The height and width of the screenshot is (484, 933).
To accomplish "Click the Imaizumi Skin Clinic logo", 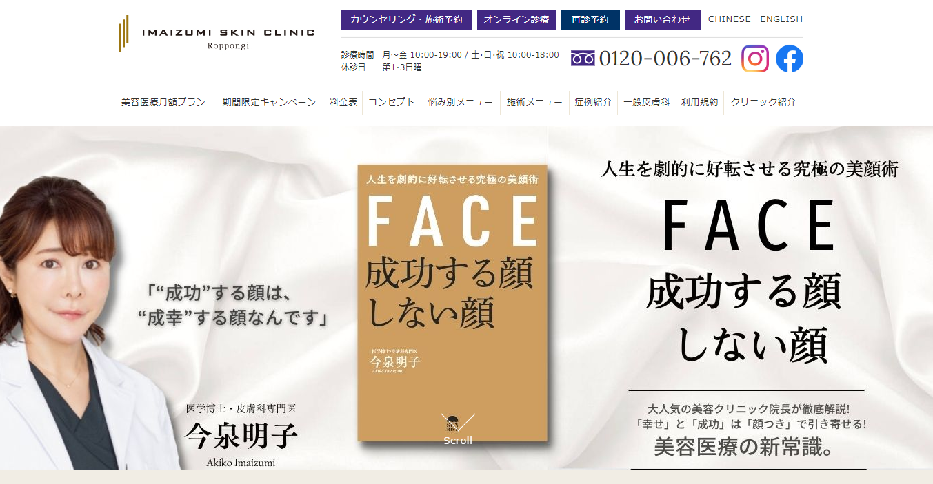I will [217, 33].
